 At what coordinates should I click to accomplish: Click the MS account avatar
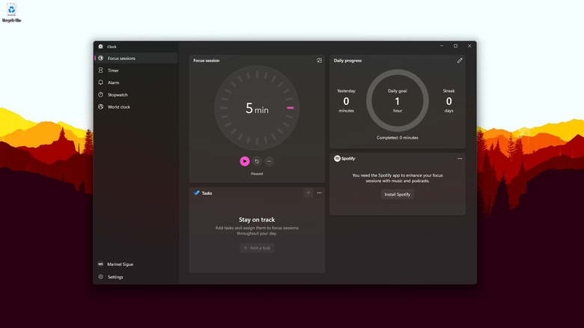pyautogui.click(x=100, y=264)
